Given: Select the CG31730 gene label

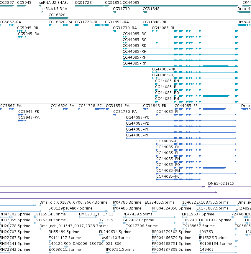Looking at the screenshot, I should 121,9.
